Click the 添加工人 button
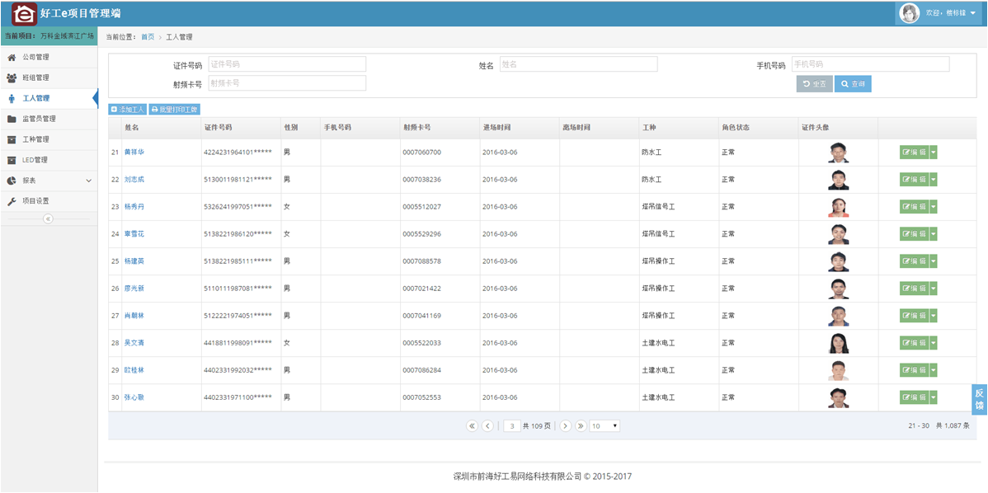The width and height of the screenshot is (988, 493). point(128,109)
